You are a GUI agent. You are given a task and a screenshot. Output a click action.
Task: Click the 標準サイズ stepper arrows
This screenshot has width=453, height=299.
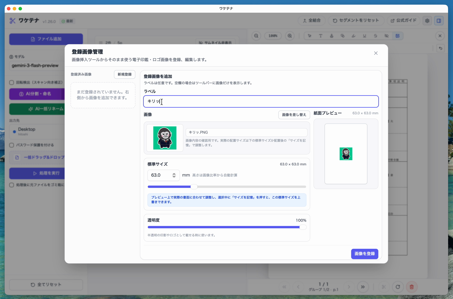174,175
